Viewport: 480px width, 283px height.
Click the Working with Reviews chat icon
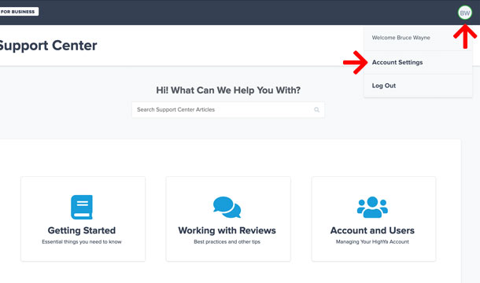pos(227,207)
